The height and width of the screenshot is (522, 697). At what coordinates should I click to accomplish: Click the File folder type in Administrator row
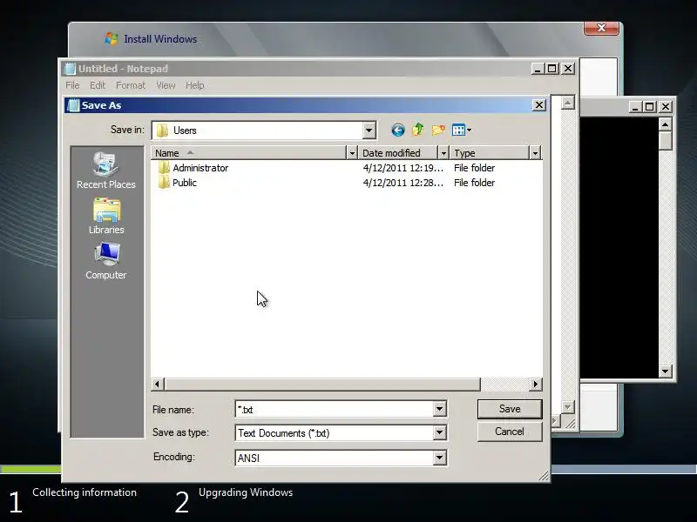click(474, 168)
